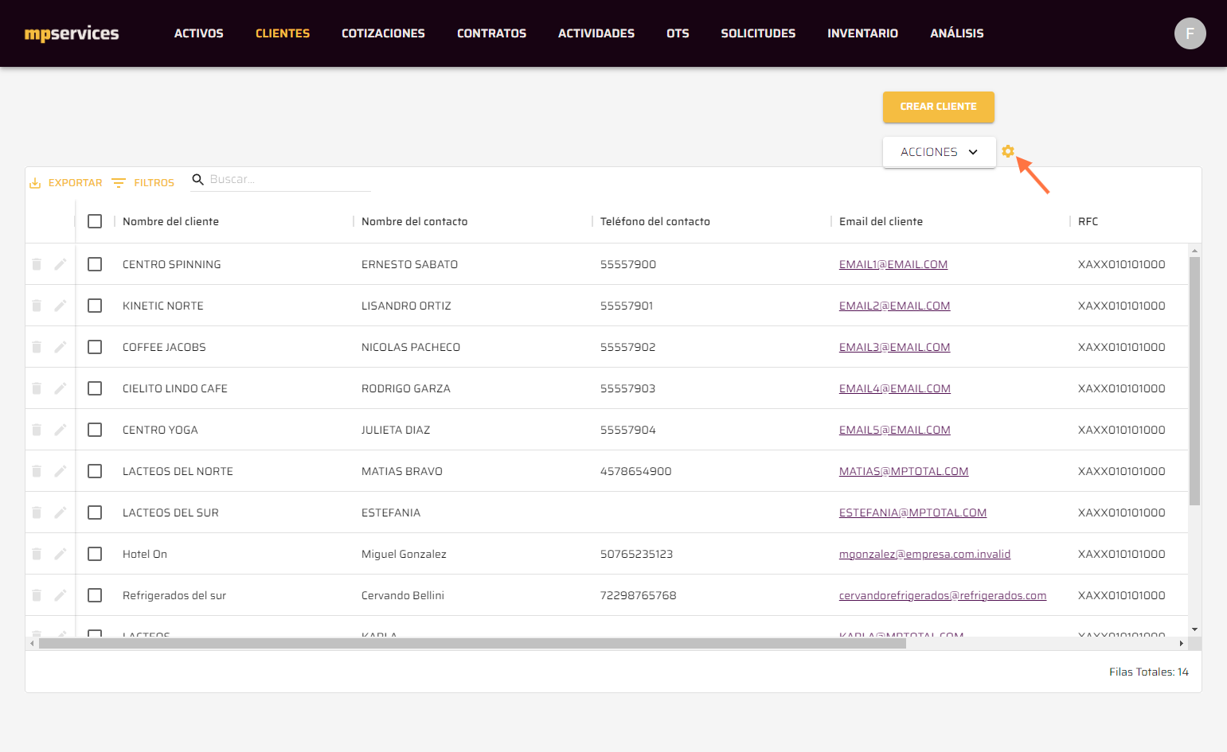Delete LACTEOS DEL SUR with trash icon
This screenshot has height=752, width=1227.
click(x=37, y=512)
